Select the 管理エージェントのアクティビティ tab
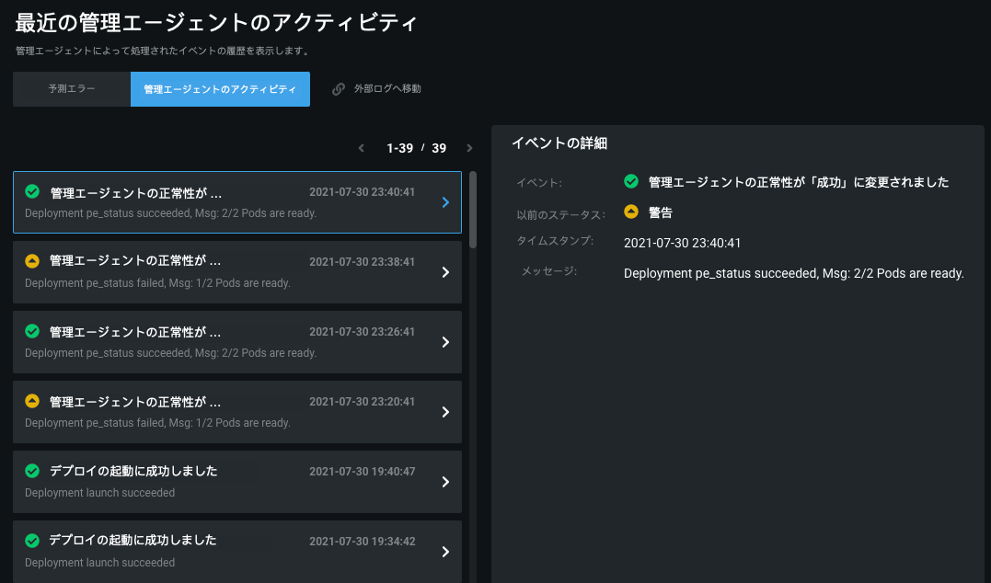The height and width of the screenshot is (583, 991). coord(220,89)
